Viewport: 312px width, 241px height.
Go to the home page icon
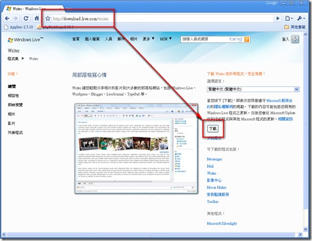pos(36,18)
